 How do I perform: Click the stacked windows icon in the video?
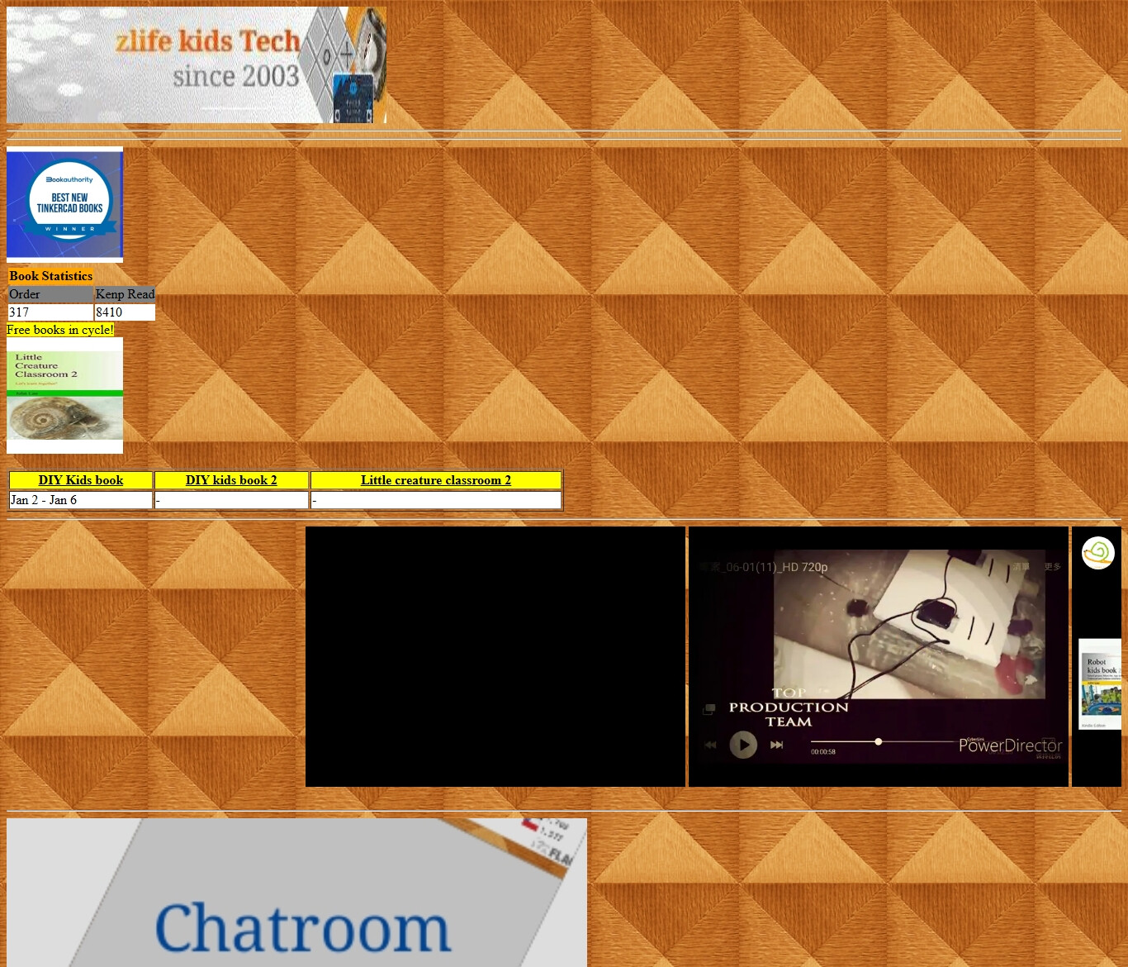pos(709,709)
